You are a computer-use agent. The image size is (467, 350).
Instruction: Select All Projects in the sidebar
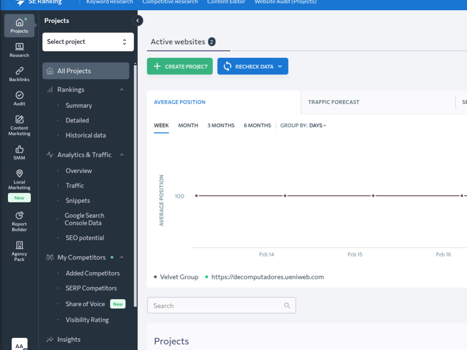pos(86,71)
